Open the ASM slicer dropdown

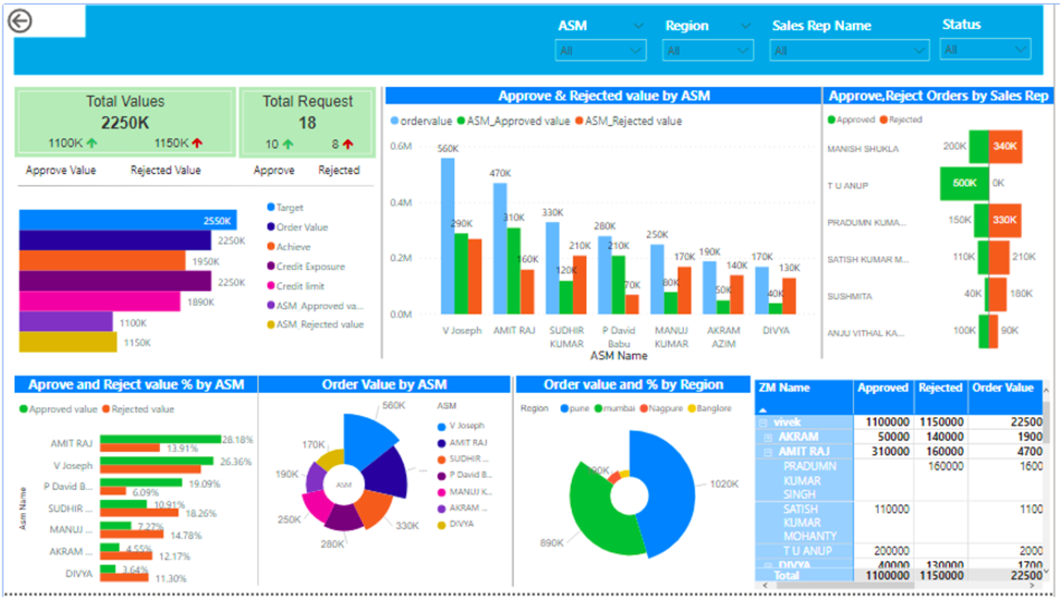point(601,51)
